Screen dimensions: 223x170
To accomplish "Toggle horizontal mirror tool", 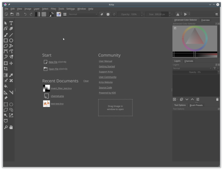I will 178,14.
